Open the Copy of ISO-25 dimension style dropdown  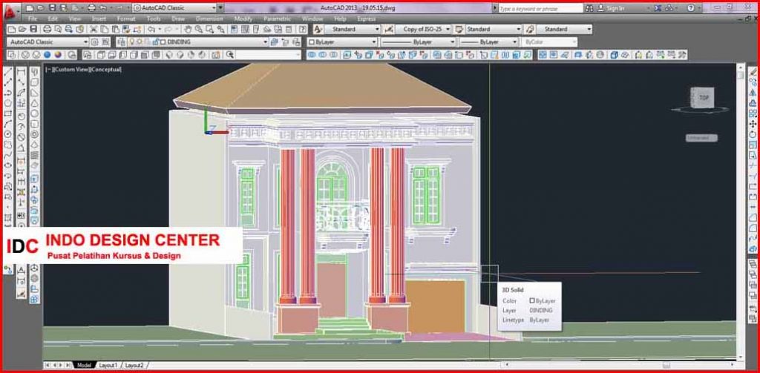click(x=448, y=29)
